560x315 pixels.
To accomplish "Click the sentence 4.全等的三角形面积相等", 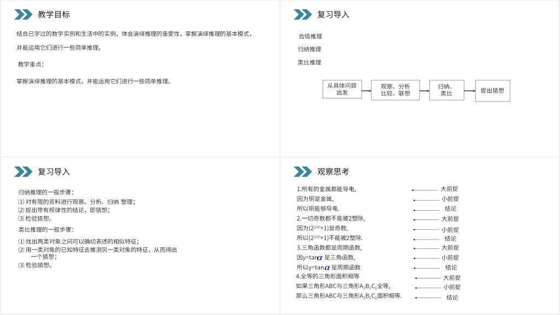I will coord(328,276).
